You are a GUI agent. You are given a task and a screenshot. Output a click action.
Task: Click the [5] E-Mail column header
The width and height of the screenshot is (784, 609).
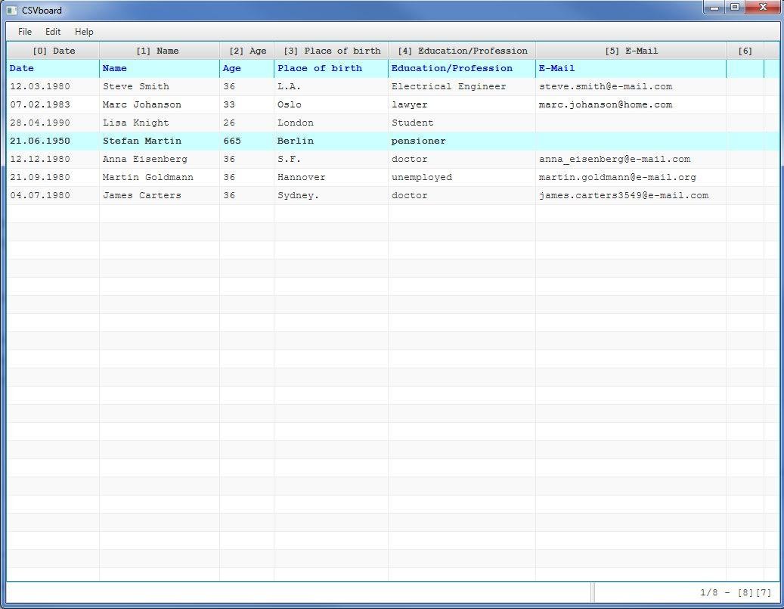tap(631, 51)
